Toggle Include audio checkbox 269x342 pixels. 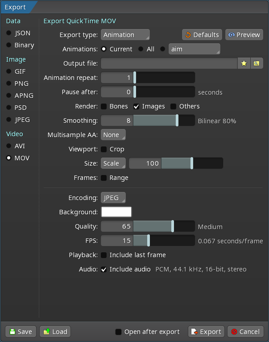(x=103, y=269)
